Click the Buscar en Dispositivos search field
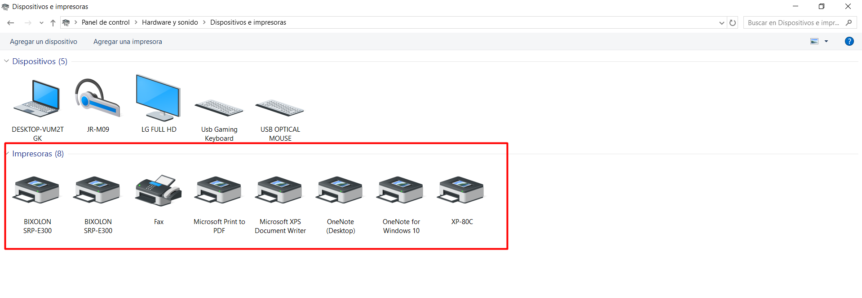The width and height of the screenshot is (862, 298). (x=793, y=23)
